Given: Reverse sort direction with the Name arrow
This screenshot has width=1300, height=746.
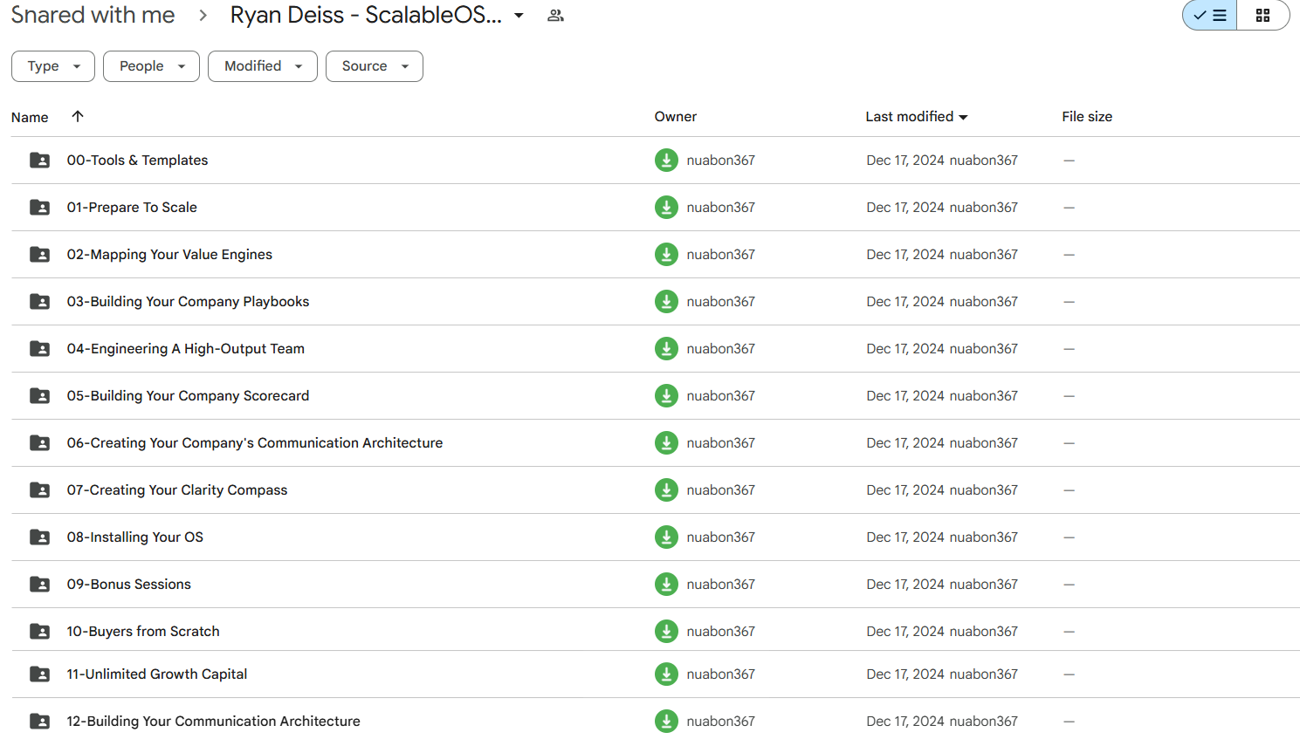Looking at the screenshot, I should pos(78,116).
